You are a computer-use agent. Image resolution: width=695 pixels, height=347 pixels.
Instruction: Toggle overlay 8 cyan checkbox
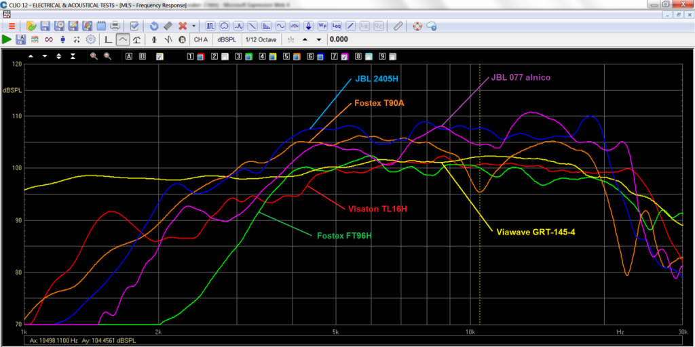[x=369, y=57]
